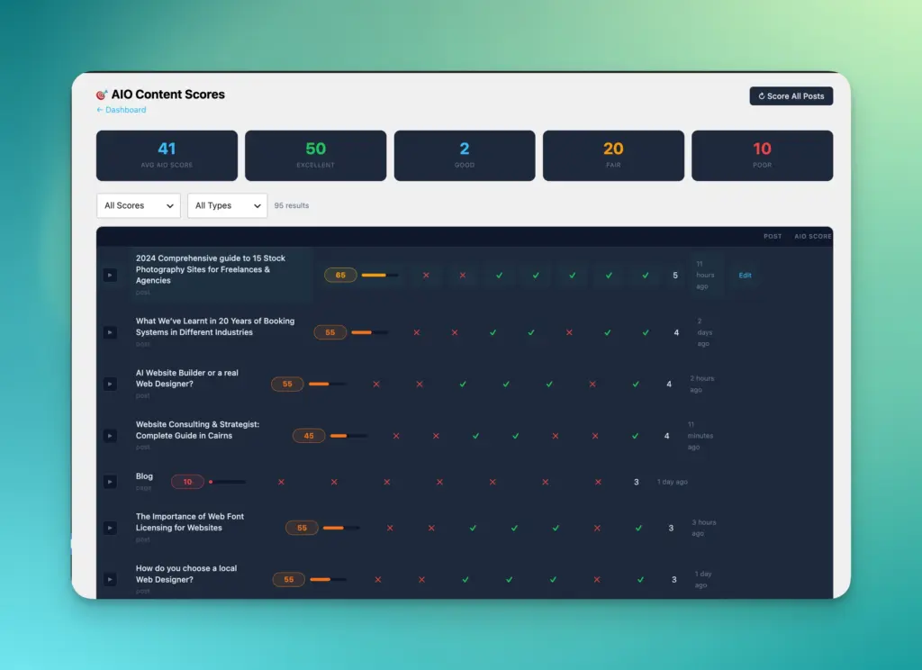Open the All Scores dropdown

(x=138, y=205)
